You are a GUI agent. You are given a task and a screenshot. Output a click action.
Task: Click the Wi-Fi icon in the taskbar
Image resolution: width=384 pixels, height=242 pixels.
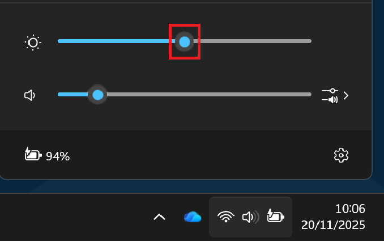pyautogui.click(x=226, y=216)
